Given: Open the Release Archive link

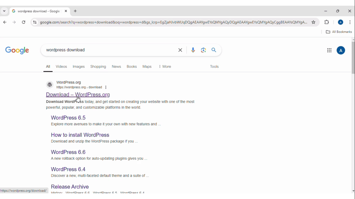Looking at the screenshot, I should point(70,187).
